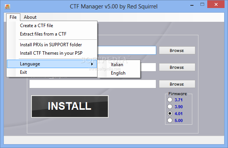
Task: Choose Extract files from a CTF
Action: coord(52,34)
